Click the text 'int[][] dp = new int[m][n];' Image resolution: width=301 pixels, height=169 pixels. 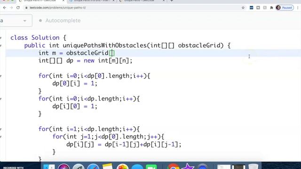(x=86, y=61)
